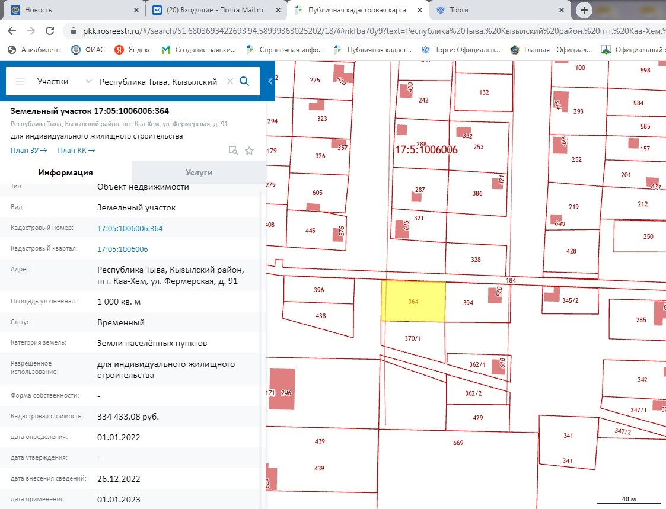Click the find-on-map icon beside star

coord(234,151)
